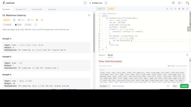Click the Example 1 heading
The height and width of the screenshot is (107, 191).
click(7, 39)
